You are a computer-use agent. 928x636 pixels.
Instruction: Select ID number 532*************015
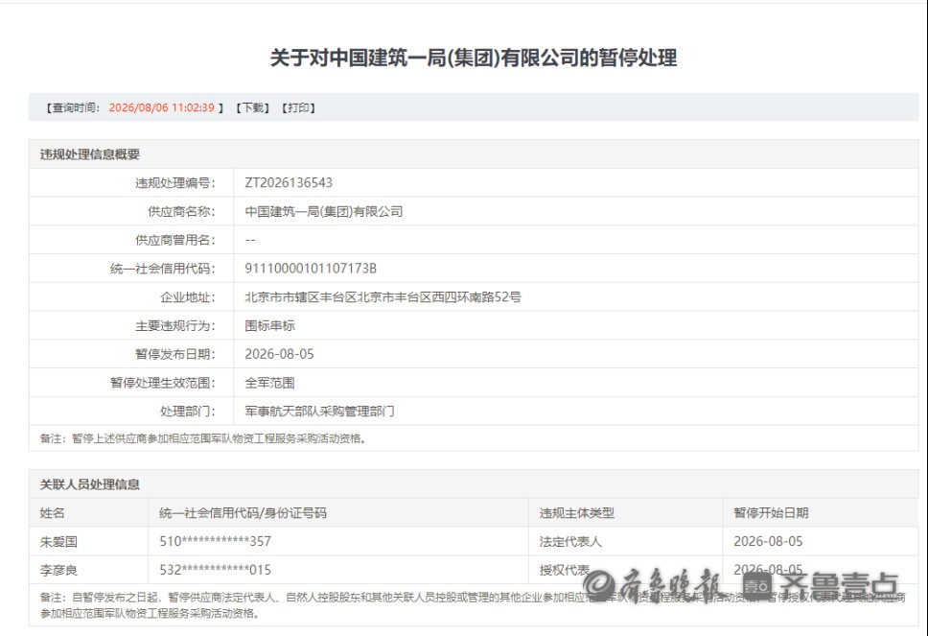(x=216, y=570)
